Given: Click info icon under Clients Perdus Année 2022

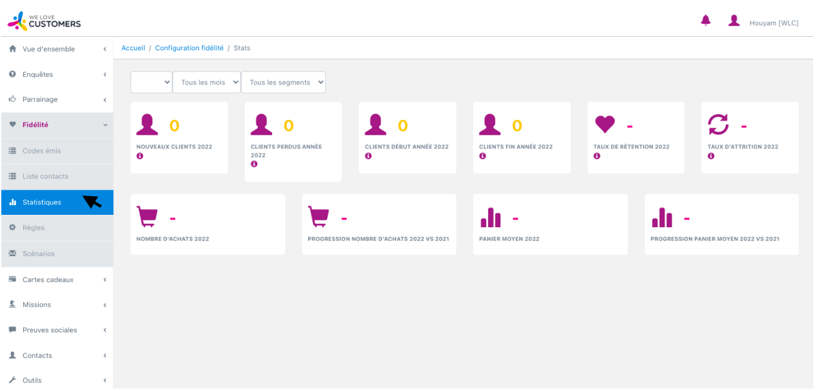Looking at the screenshot, I should (254, 164).
